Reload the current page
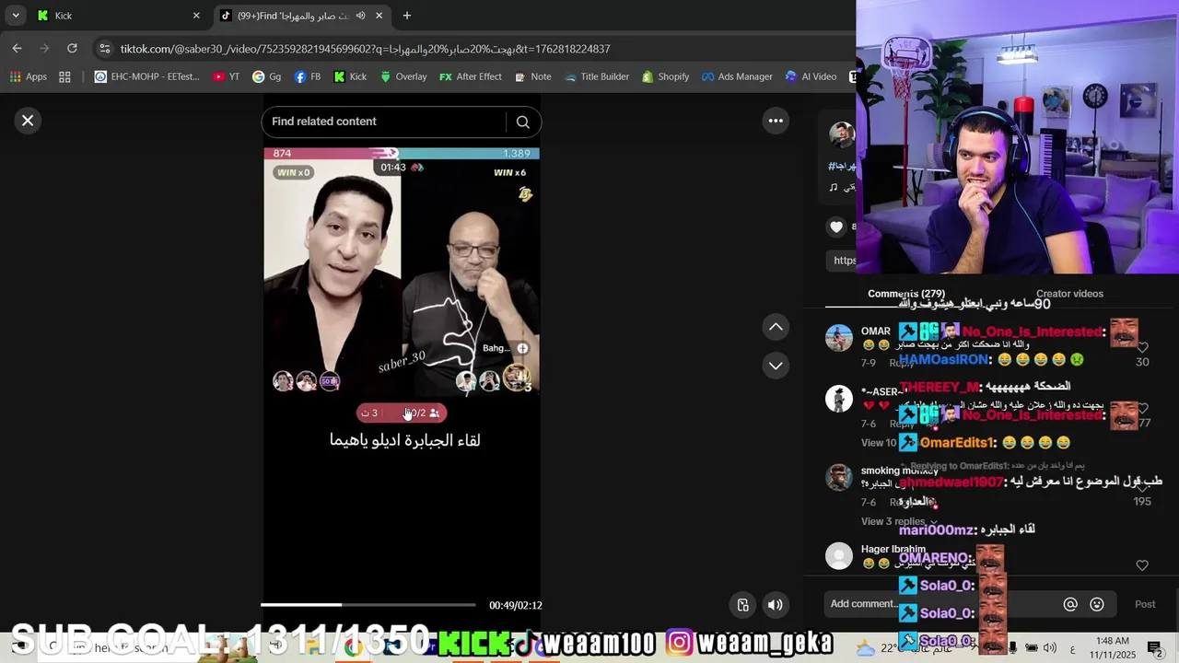Screen dimensions: 1179x663 click(x=72, y=49)
